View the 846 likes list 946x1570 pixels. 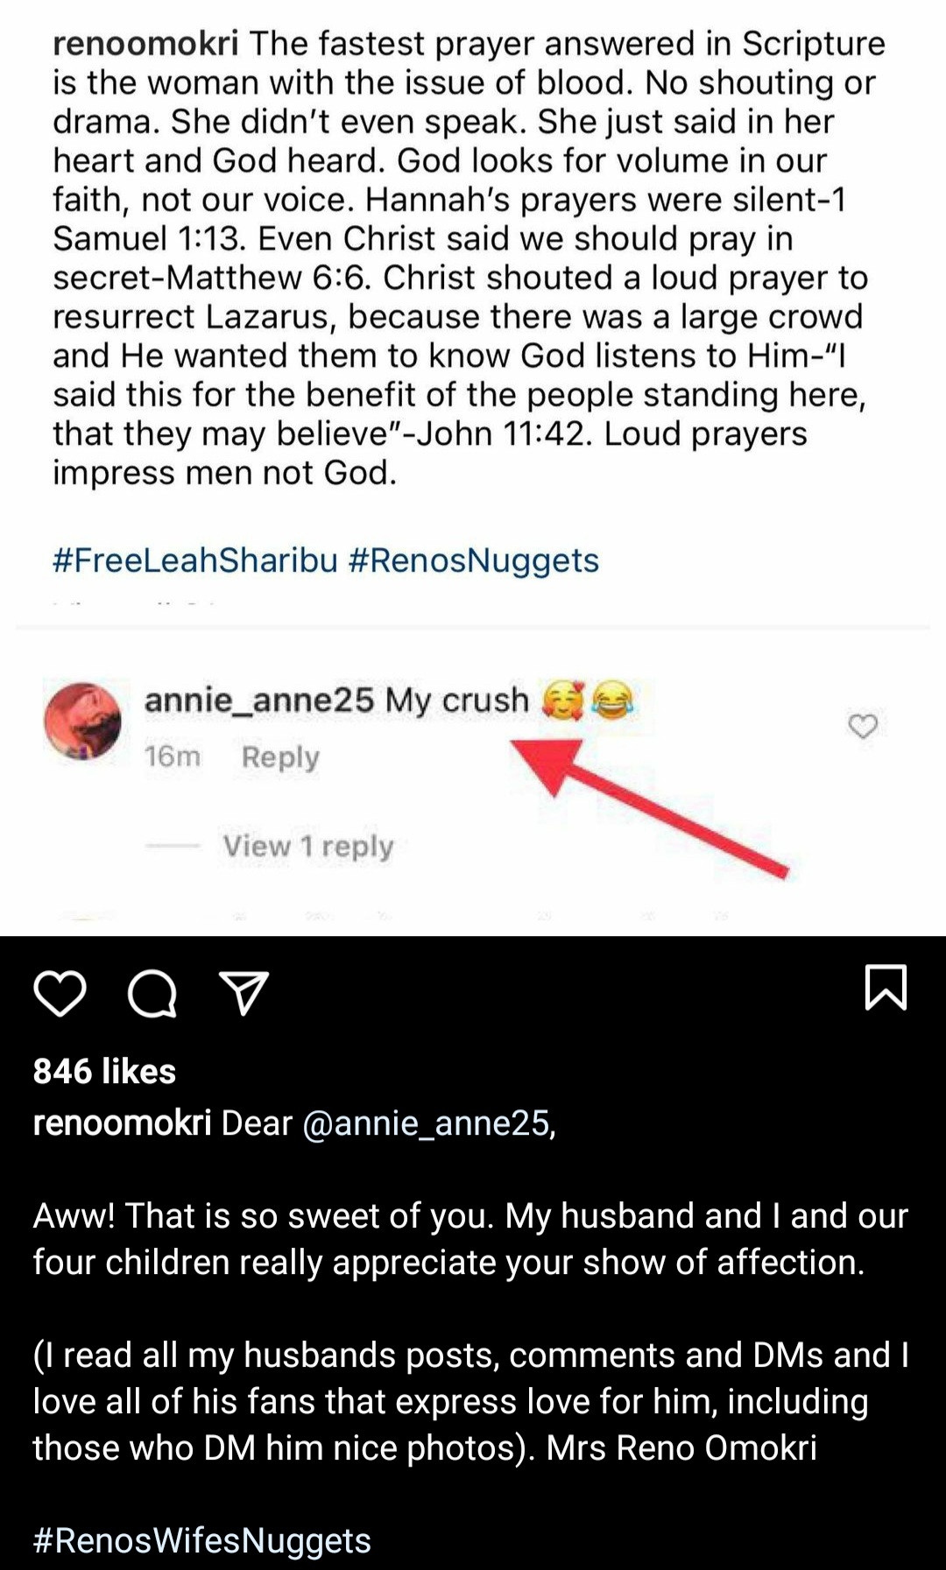104,1071
